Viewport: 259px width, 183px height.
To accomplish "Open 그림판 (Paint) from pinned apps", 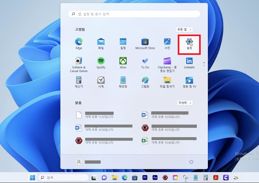I will (x=145, y=82).
